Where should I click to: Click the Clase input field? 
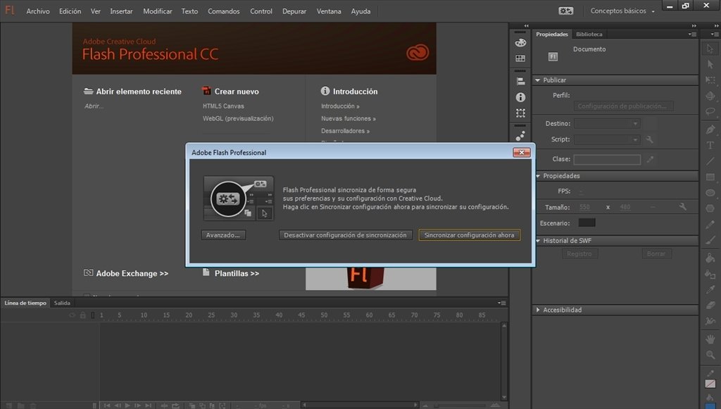(607, 160)
